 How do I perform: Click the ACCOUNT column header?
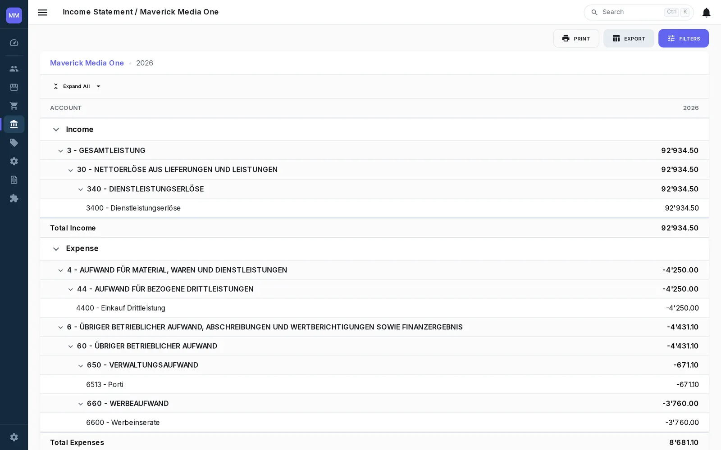[x=66, y=108]
